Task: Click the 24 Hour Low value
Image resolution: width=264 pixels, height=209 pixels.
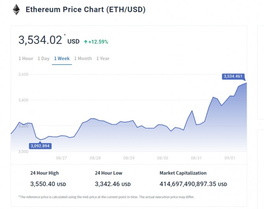Action: [x=113, y=184]
